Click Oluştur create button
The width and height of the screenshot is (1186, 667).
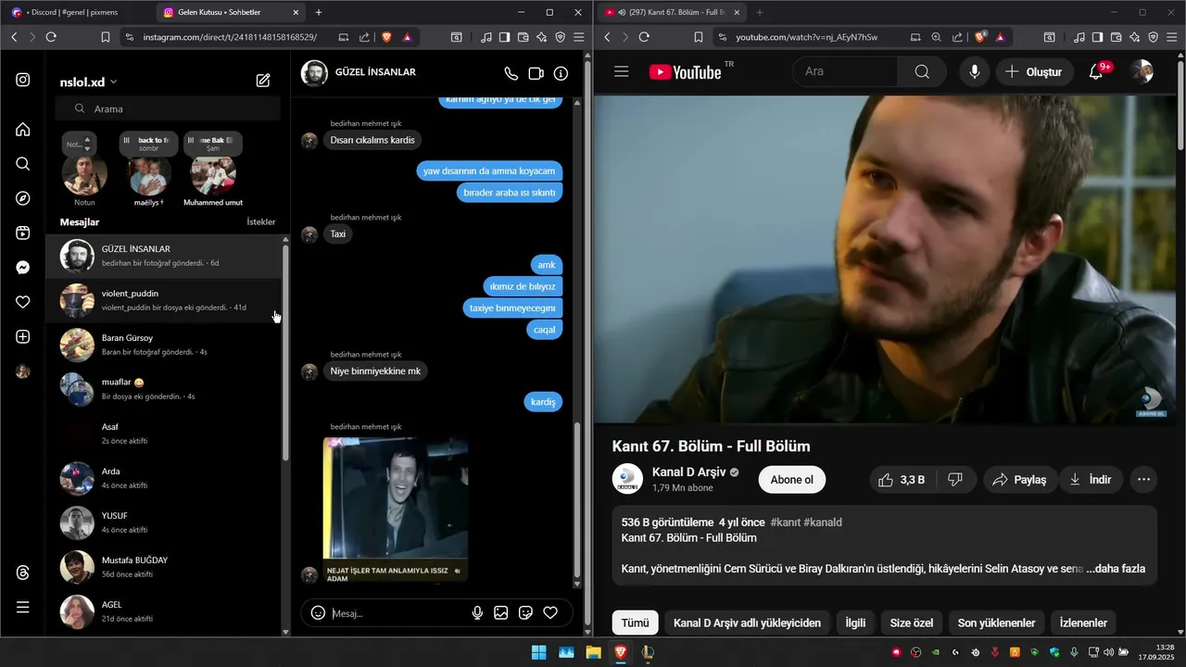coord(1034,71)
